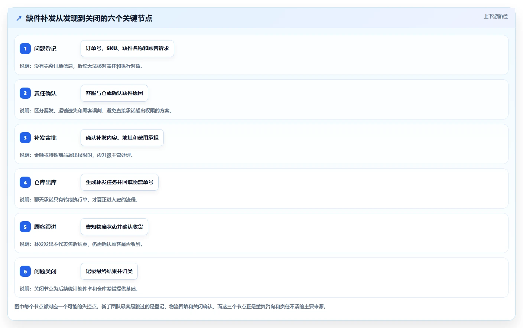
Task: Select the 责任确认 step label
Action: (45, 93)
